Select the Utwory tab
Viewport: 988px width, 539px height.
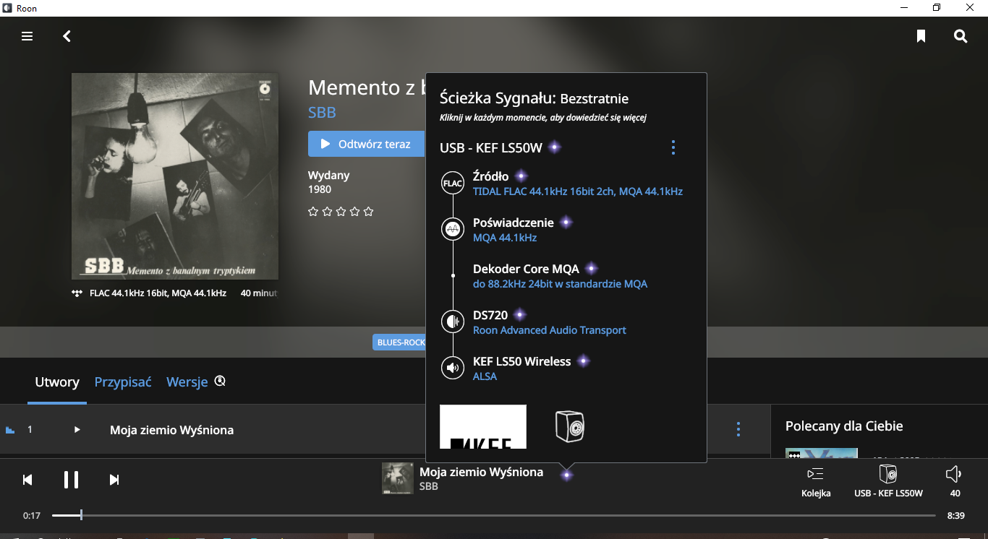(x=57, y=382)
